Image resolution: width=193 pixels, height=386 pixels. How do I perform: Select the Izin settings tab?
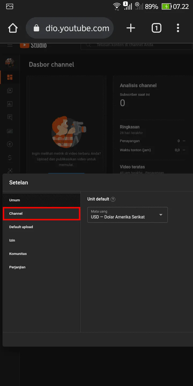click(x=42, y=240)
